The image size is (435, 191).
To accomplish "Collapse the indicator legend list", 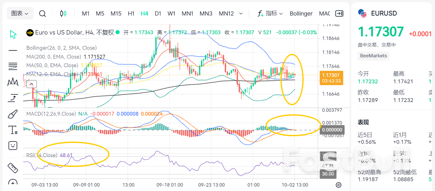I will (x=31, y=84).
